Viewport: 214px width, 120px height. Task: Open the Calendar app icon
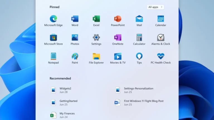pyautogui.click(x=160, y=21)
